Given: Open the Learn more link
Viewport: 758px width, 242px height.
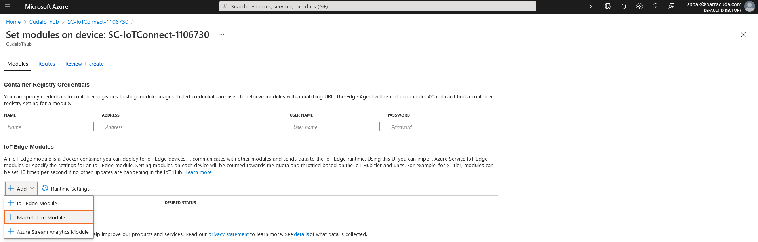Looking at the screenshot, I should 198,172.
